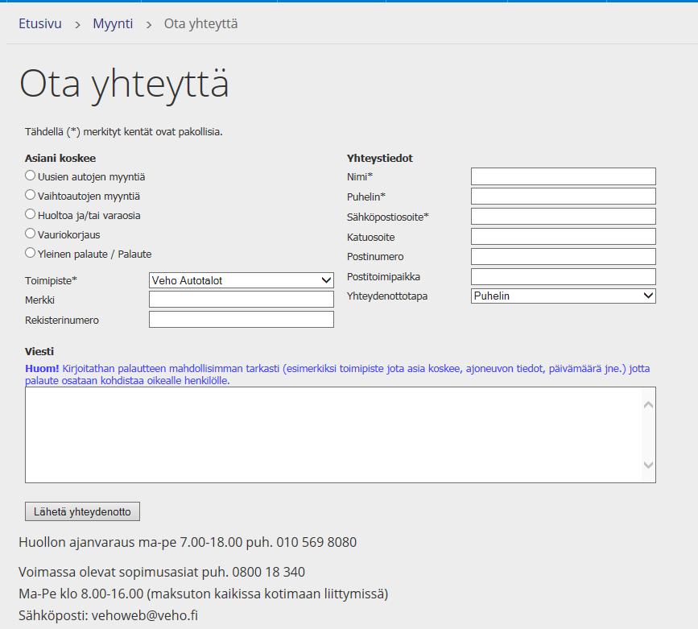
Task: Open the Yhteydenottotapa dropdown showing Puhelin
Action: coord(563,296)
